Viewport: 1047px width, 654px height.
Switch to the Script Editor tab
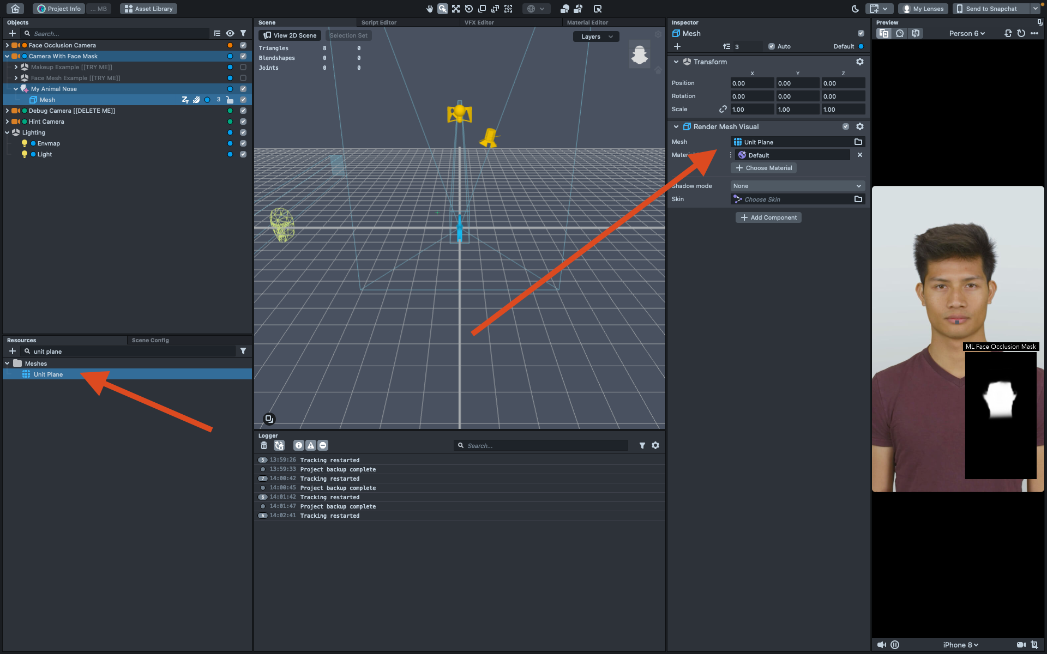click(378, 22)
